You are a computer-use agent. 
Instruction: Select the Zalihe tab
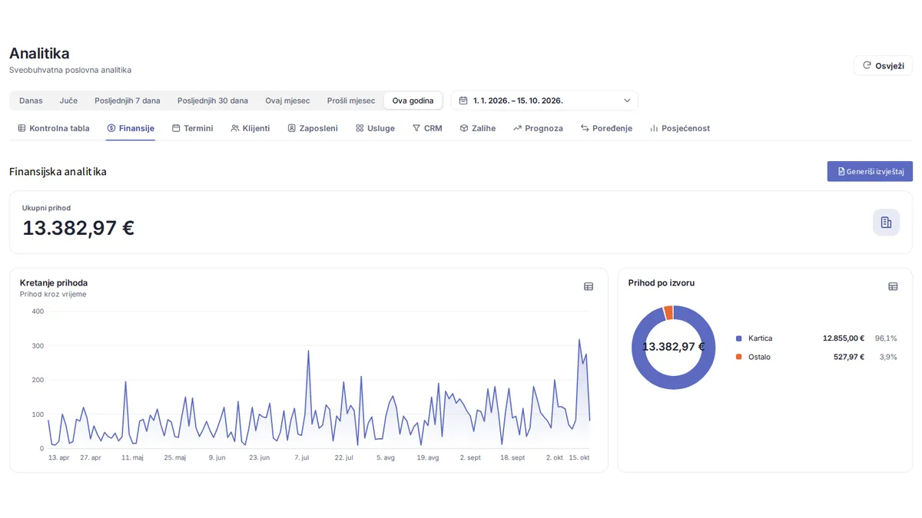[x=477, y=128]
